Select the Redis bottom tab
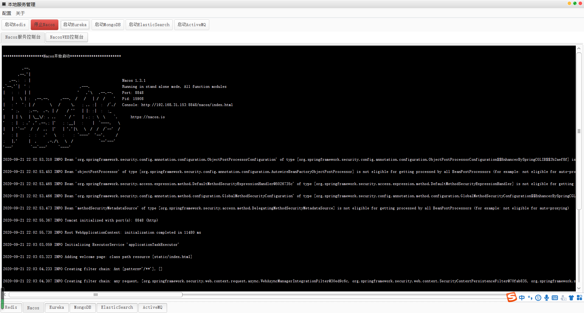This screenshot has height=313, width=584. (11, 308)
